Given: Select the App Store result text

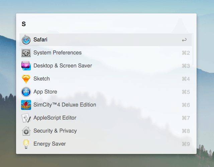Looking at the screenshot, I should pyautogui.click(x=45, y=92).
